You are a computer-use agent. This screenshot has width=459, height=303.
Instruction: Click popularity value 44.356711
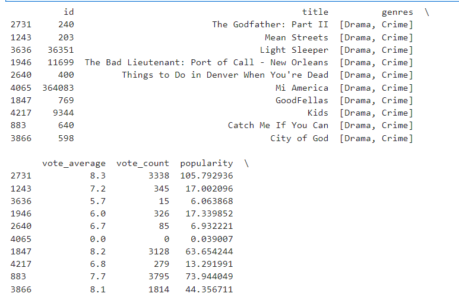point(209,289)
